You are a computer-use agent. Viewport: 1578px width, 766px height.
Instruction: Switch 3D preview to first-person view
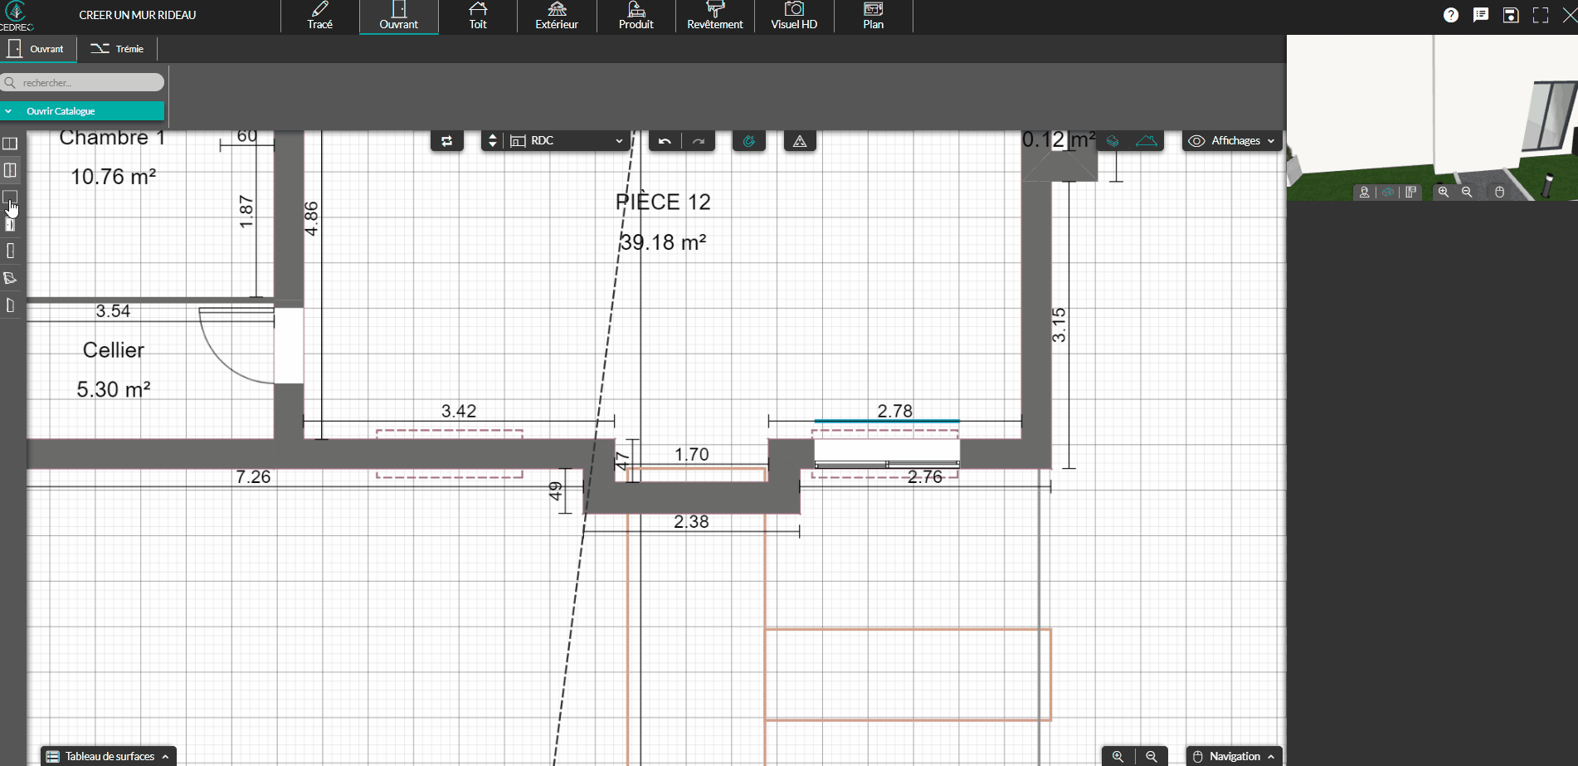pyautogui.click(x=1364, y=192)
